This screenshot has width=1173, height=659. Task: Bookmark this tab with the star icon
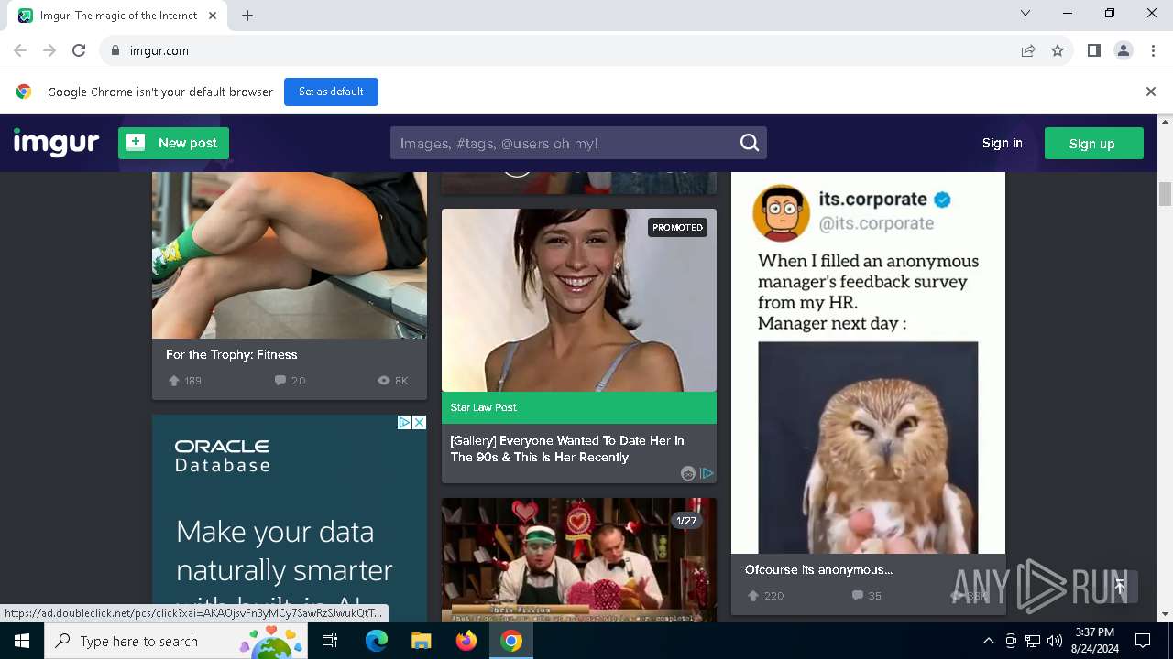pyautogui.click(x=1058, y=50)
